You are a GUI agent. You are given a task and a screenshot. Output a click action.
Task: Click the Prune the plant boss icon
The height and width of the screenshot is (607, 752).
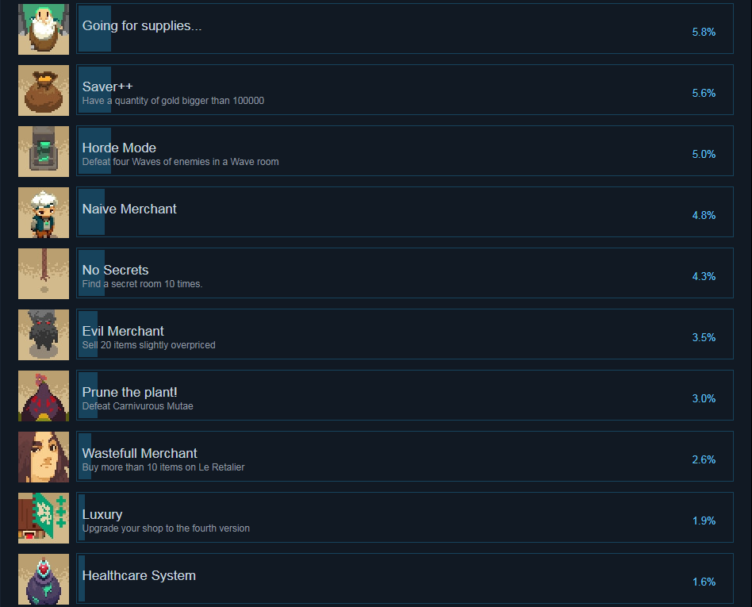(44, 396)
